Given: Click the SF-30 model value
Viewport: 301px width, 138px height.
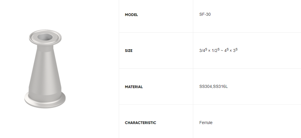Looking at the screenshot, I should coord(205,14).
